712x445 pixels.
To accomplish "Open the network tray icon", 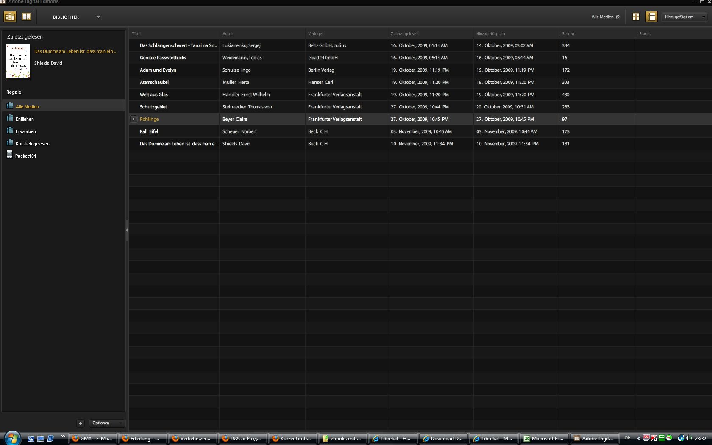I will click(681, 438).
